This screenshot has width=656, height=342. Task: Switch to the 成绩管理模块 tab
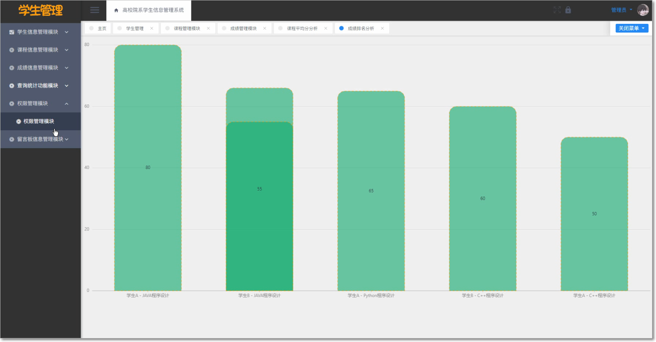tap(244, 28)
